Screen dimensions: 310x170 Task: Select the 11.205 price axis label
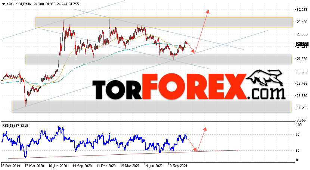tap(302, 108)
